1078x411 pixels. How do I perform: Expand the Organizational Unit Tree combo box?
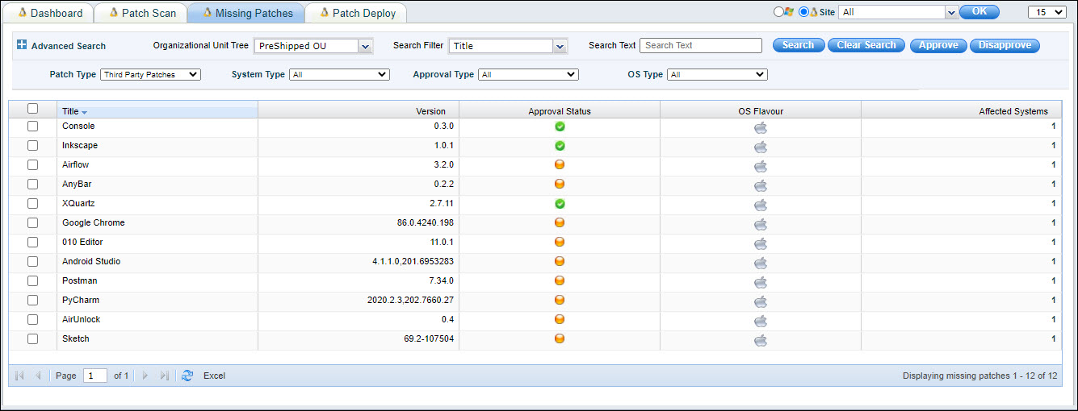click(x=365, y=46)
